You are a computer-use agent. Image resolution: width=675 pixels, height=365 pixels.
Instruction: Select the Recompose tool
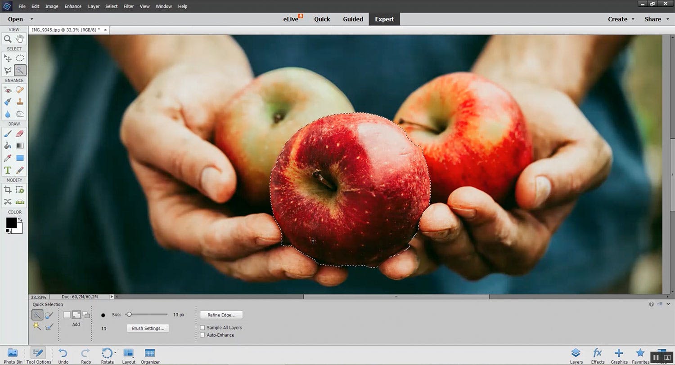pyautogui.click(x=20, y=190)
